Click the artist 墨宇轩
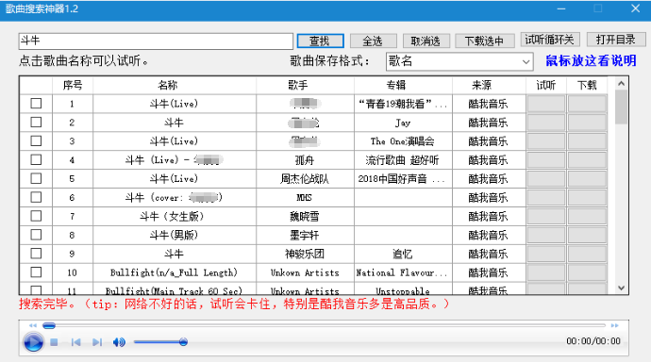The width and height of the screenshot is (651, 362). click(305, 235)
